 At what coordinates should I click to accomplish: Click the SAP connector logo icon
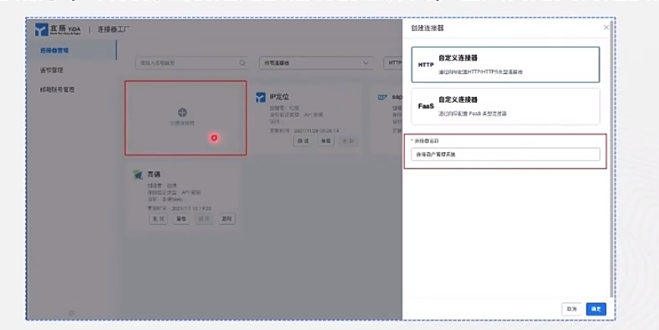click(x=382, y=98)
